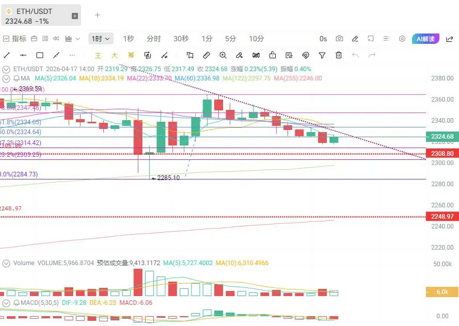This screenshot has width=459, height=326.
Task: Collapse the Volume indicator panel
Action: point(6,264)
